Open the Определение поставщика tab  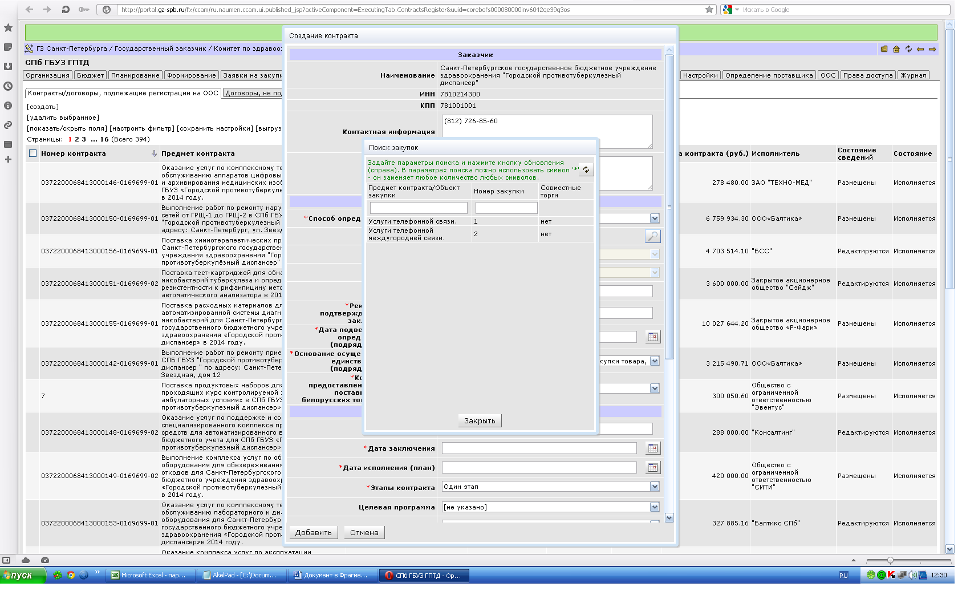click(x=769, y=75)
